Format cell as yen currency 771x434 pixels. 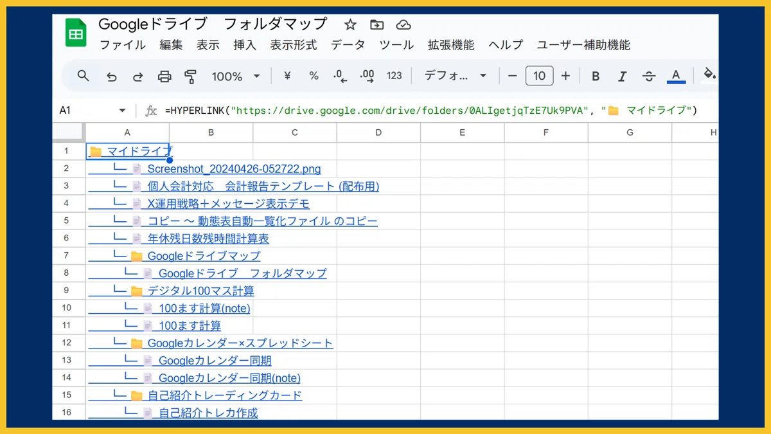coord(287,76)
